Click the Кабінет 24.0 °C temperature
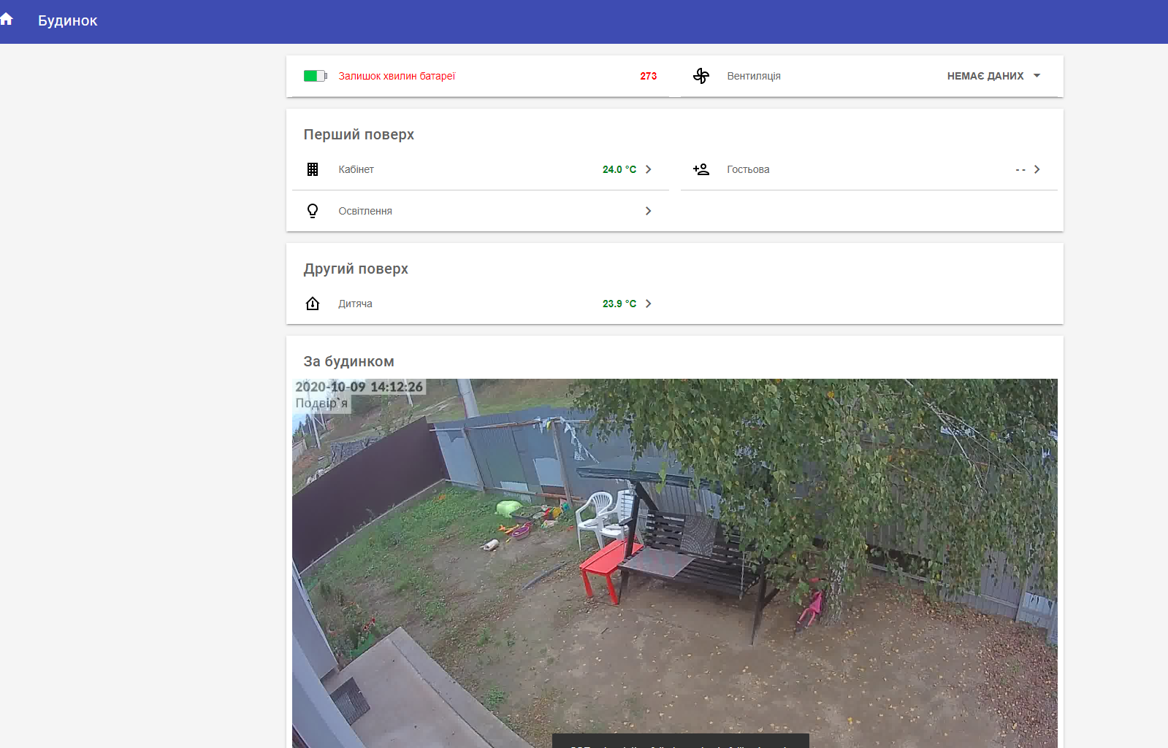This screenshot has height=748, width=1168. 619,169
